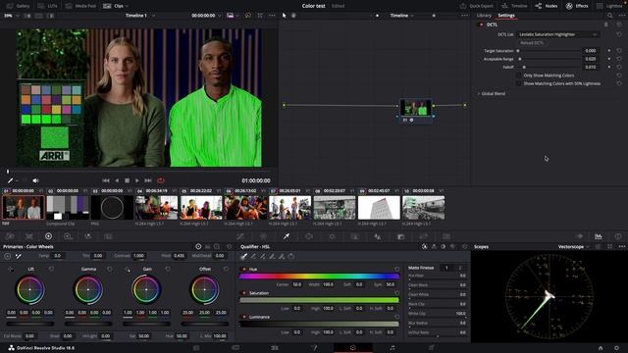Viewport: 628px width, 353px height.
Task: Switch to the Fairlight page
Action: click(392, 348)
